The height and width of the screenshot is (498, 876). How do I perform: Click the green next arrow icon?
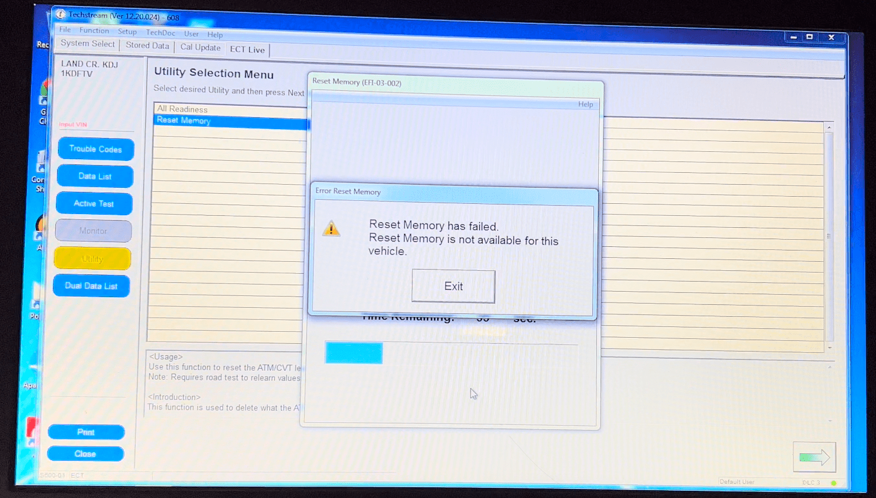click(814, 457)
